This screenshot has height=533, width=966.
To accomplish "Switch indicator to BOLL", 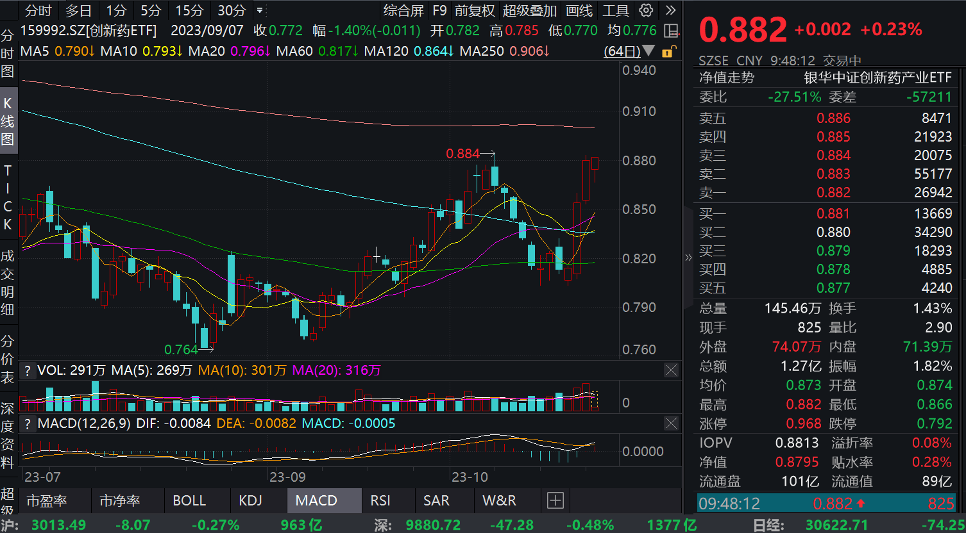I will click(x=189, y=501).
